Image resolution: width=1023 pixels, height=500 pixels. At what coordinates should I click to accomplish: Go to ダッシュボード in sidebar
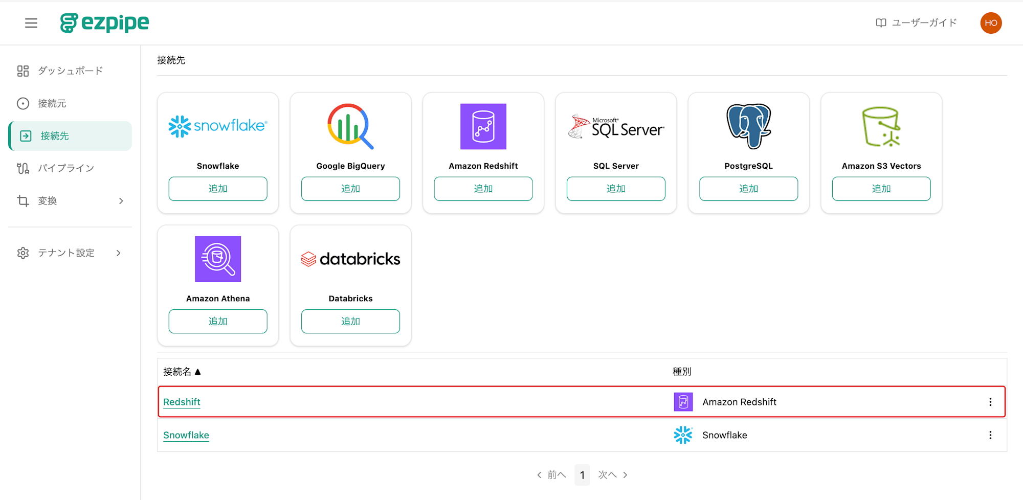click(70, 71)
